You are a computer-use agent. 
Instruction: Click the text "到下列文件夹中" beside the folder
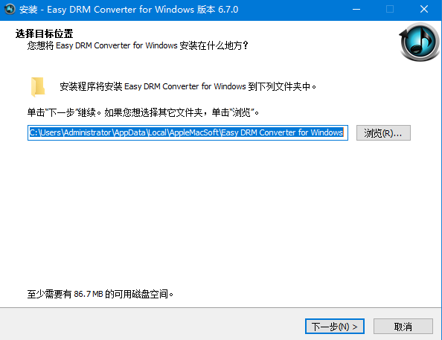point(280,86)
